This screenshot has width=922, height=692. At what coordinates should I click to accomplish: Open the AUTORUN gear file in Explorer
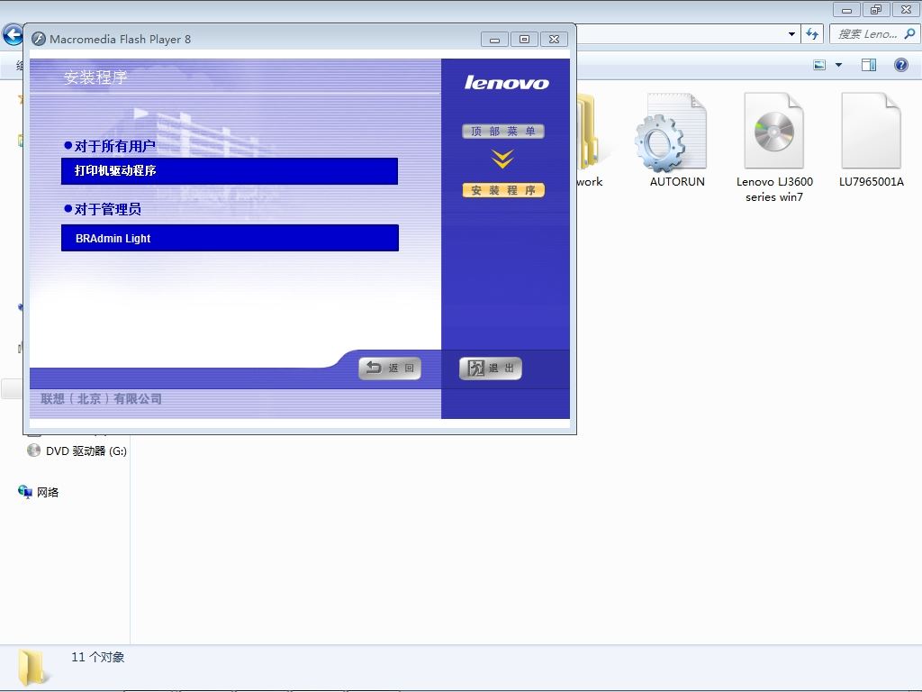pyautogui.click(x=670, y=134)
